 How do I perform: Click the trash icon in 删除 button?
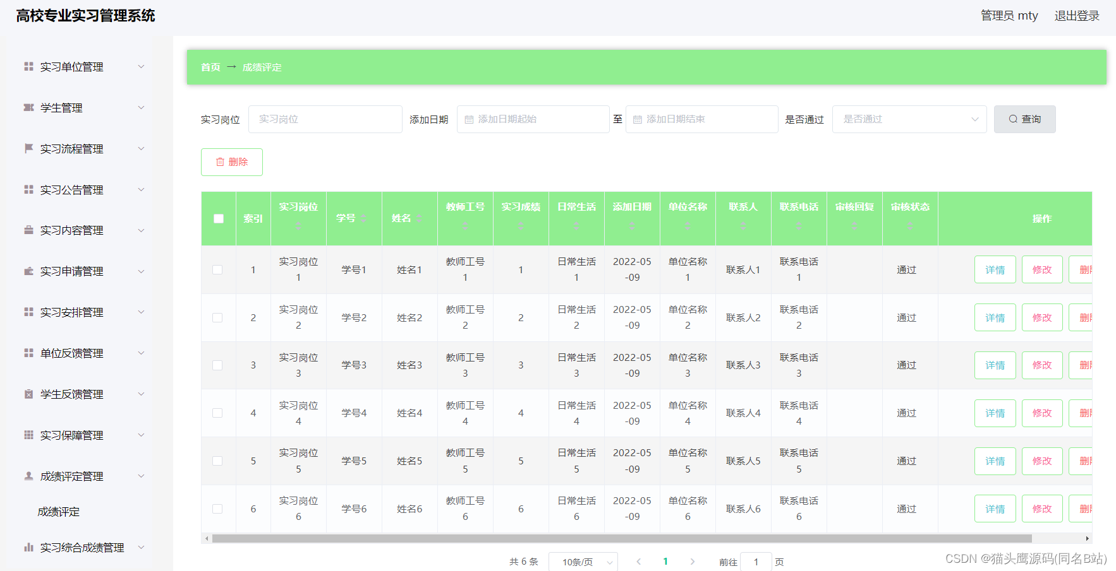click(x=220, y=162)
